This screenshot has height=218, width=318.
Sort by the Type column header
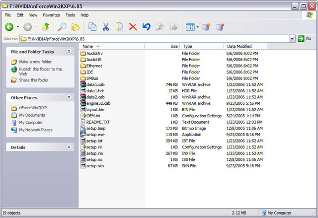[x=202, y=46]
